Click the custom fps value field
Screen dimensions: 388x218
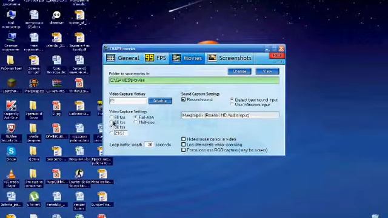121,133
